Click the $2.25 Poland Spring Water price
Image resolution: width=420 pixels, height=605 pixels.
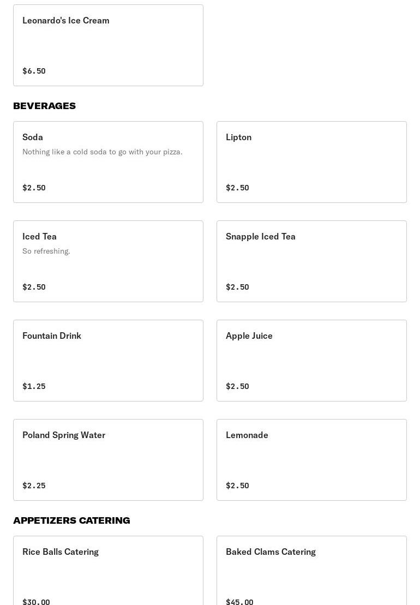[x=34, y=486]
